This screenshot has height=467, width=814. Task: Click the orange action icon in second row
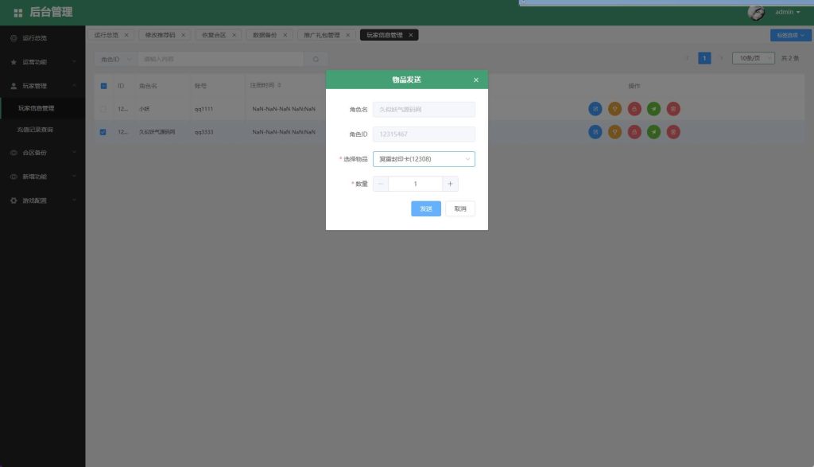614,132
